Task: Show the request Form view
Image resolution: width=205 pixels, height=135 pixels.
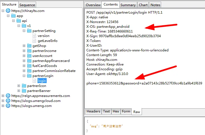Action: 126,111
